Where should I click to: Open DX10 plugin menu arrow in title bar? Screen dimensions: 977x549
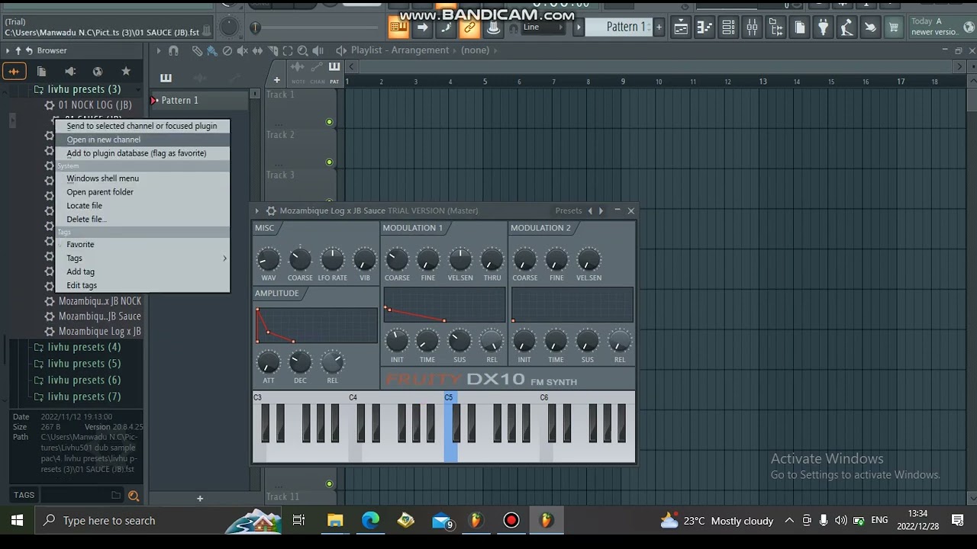[x=257, y=210]
